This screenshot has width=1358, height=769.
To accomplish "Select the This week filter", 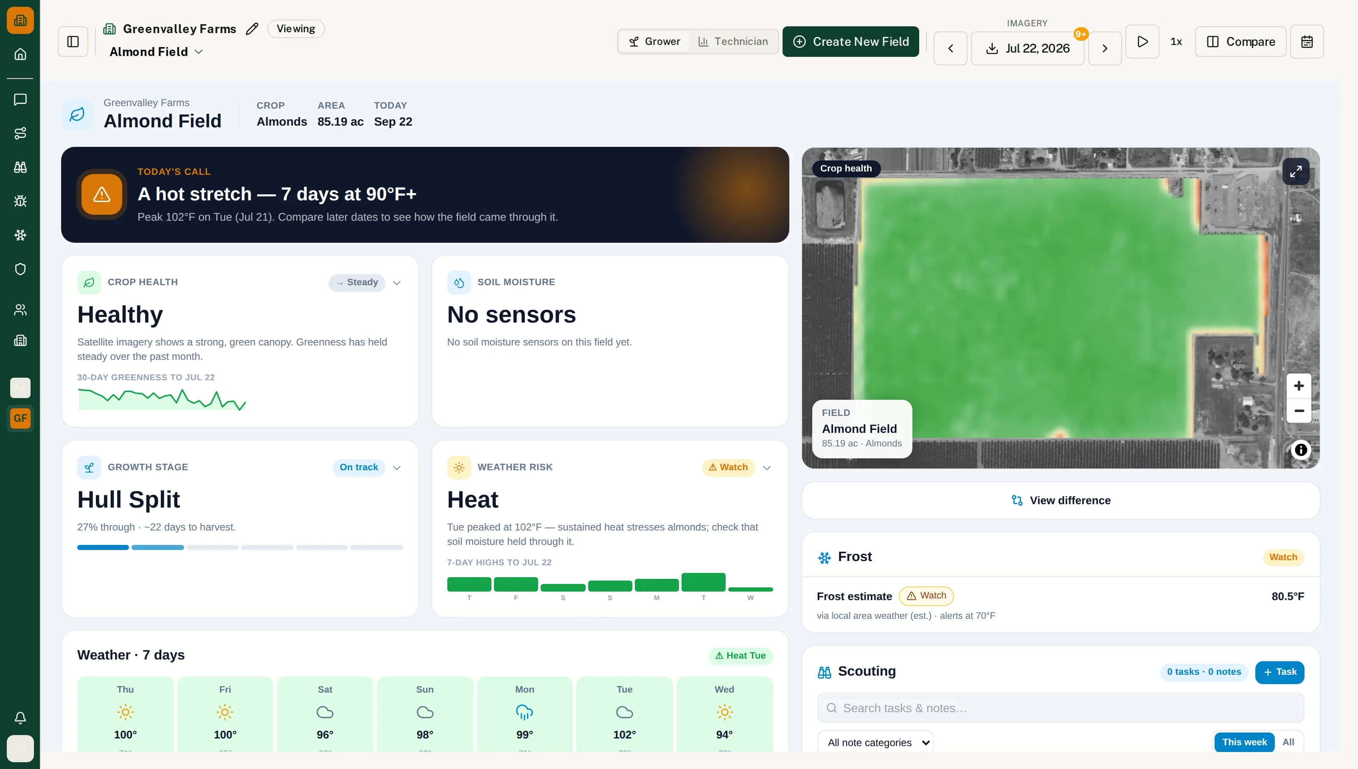I will click(x=1244, y=742).
